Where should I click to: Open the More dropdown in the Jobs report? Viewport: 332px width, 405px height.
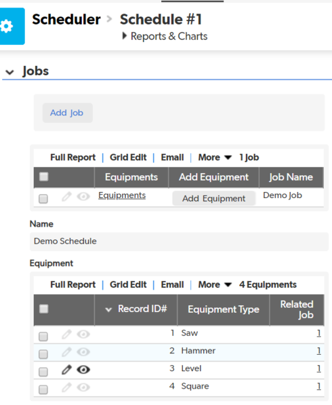coord(215,157)
